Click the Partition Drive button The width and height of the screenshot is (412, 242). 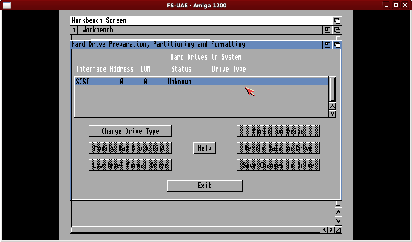click(278, 131)
